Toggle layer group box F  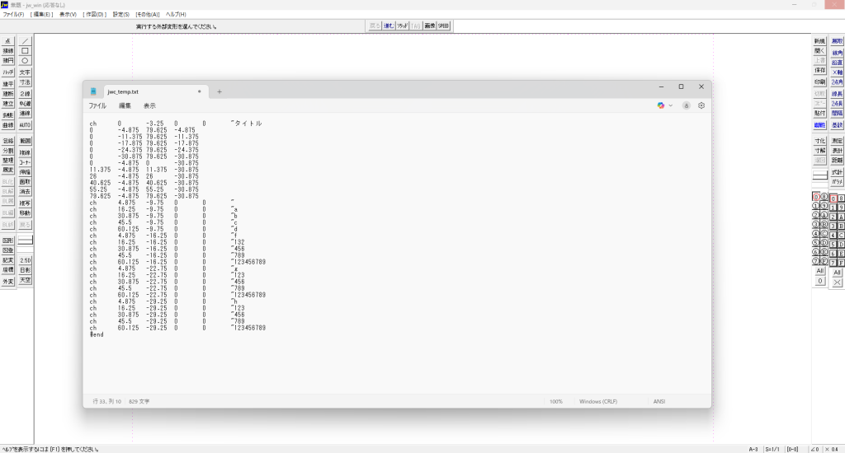pos(841,263)
